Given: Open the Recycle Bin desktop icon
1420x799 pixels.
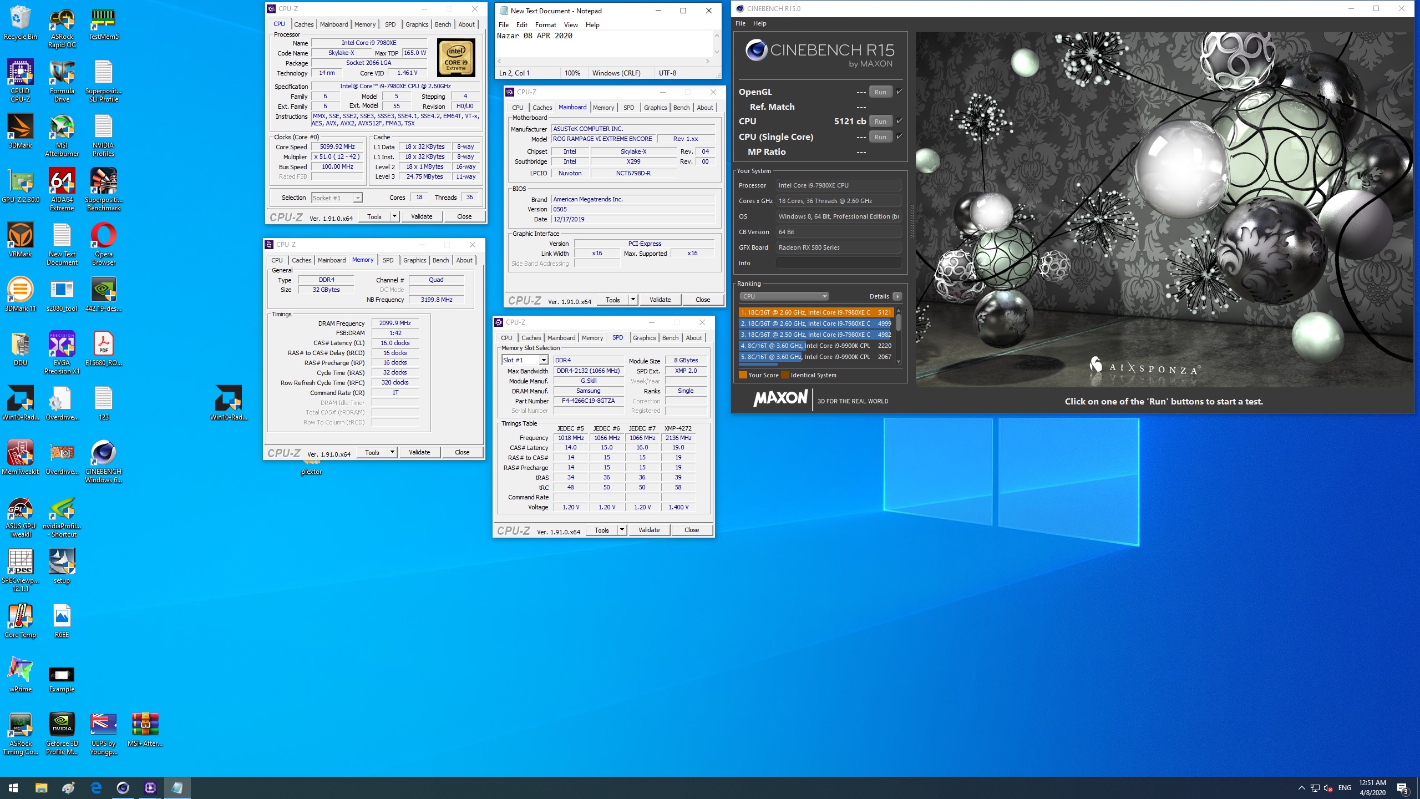Looking at the screenshot, I should [20, 22].
